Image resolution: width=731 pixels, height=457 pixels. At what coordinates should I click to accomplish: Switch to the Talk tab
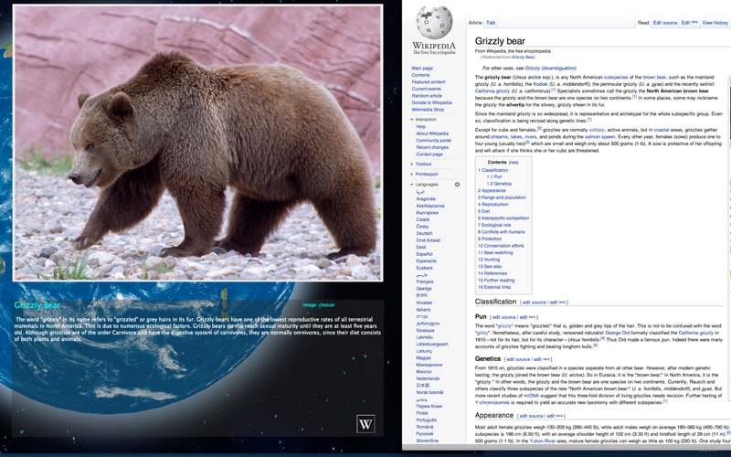point(491,23)
